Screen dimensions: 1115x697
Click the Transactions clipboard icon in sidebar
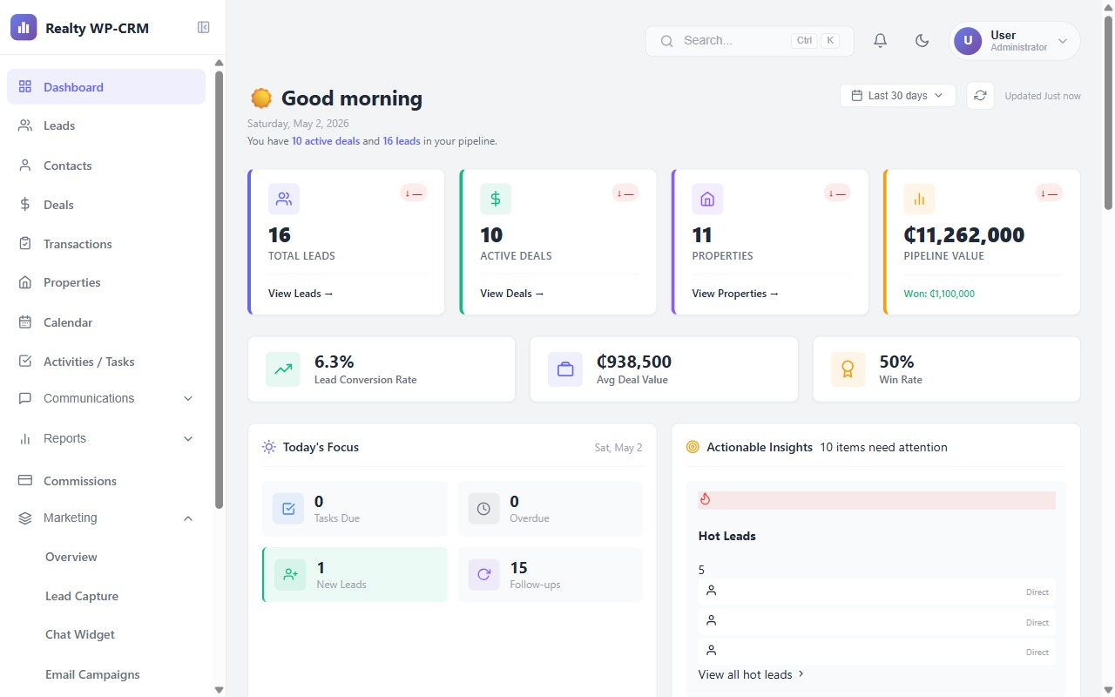(x=25, y=244)
